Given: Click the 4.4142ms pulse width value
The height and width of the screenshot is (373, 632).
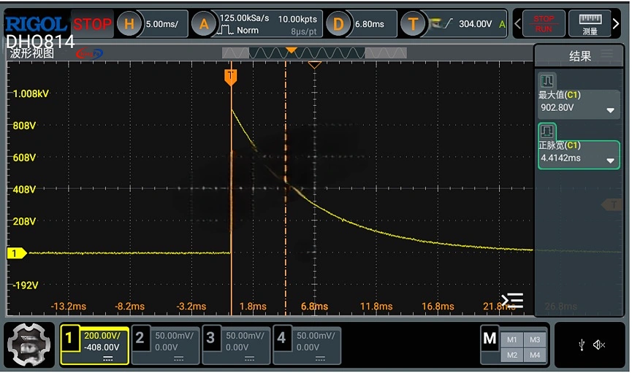Looking at the screenshot, I should pos(560,158).
